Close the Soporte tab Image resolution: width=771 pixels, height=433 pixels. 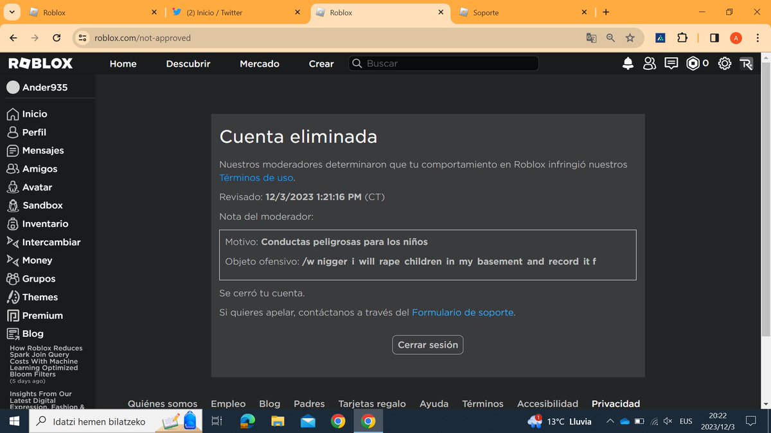pos(584,12)
